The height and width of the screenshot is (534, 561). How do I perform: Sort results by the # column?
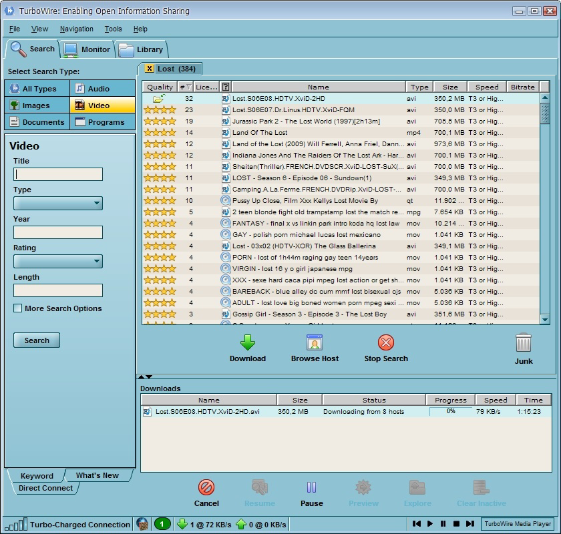click(186, 87)
